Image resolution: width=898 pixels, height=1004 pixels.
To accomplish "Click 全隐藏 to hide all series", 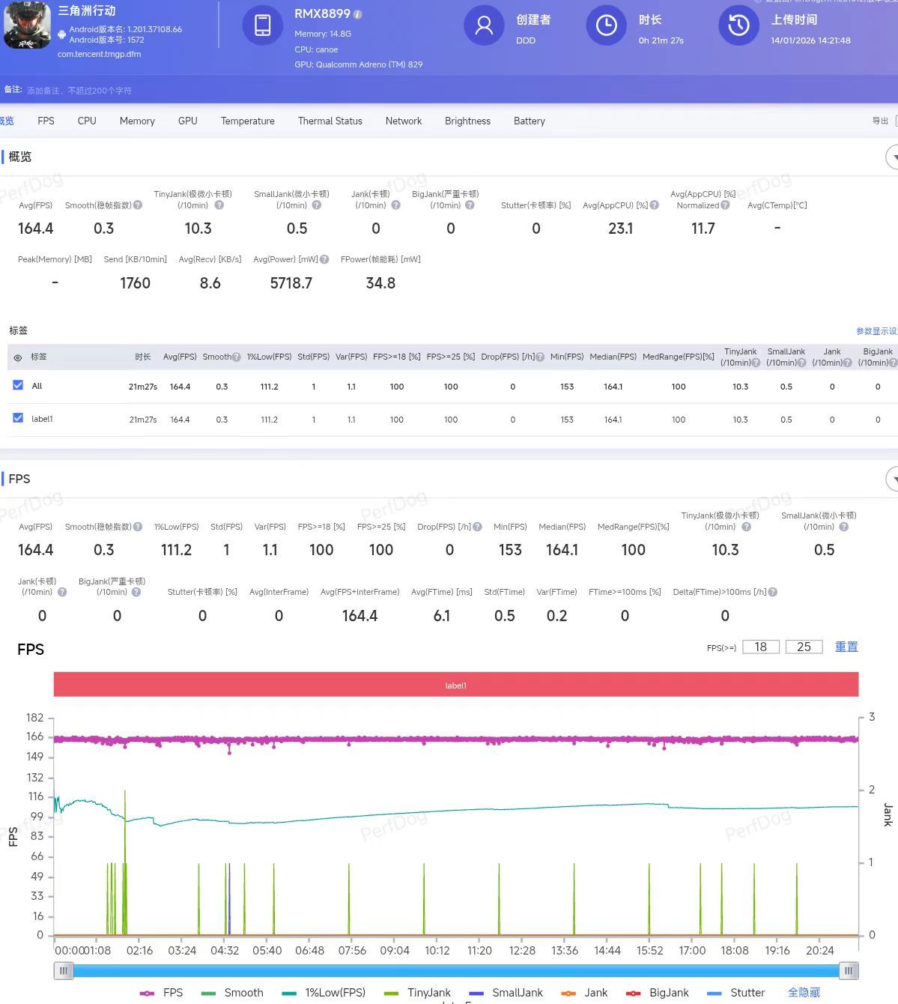I will [x=804, y=993].
